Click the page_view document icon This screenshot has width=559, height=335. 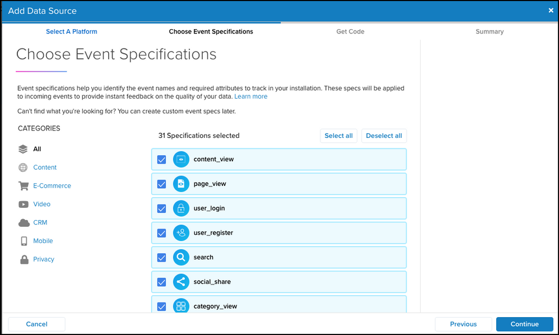181,184
